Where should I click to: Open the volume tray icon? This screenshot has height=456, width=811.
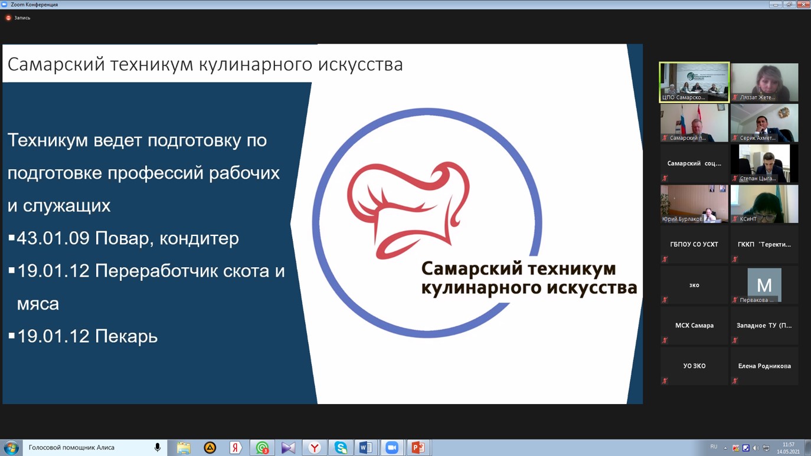pyautogui.click(x=756, y=448)
